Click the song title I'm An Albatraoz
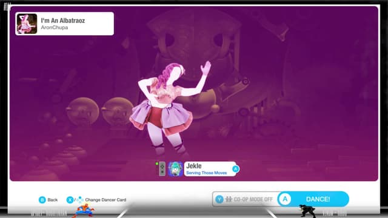Screen dimensions: 388x218 coord(63,21)
